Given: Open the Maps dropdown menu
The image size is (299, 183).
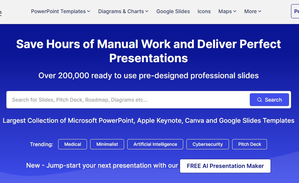Looking at the screenshot, I should (x=227, y=12).
